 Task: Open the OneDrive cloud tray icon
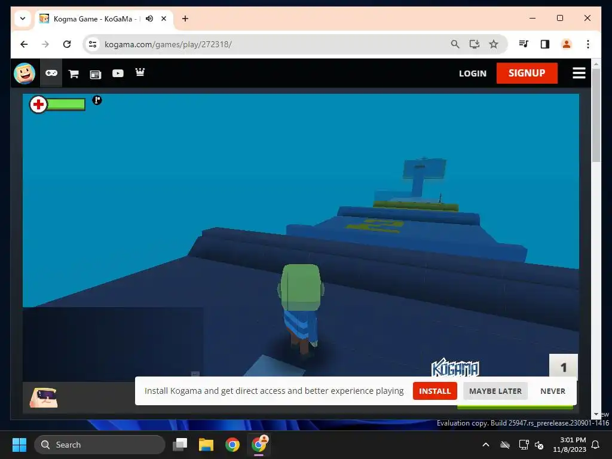point(505,445)
